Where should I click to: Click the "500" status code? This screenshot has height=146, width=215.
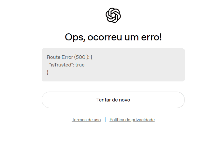[x=81, y=57]
